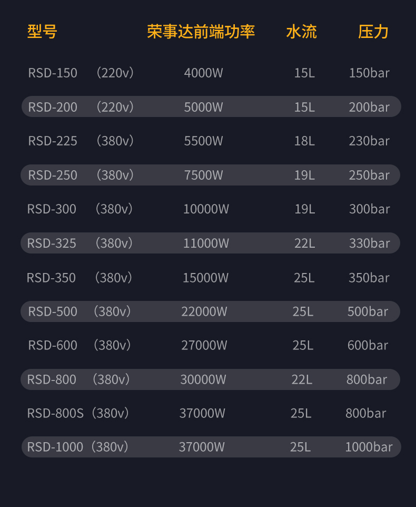Click the 10000W power value
This screenshot has width=416, height=507.
coord(206,209)
